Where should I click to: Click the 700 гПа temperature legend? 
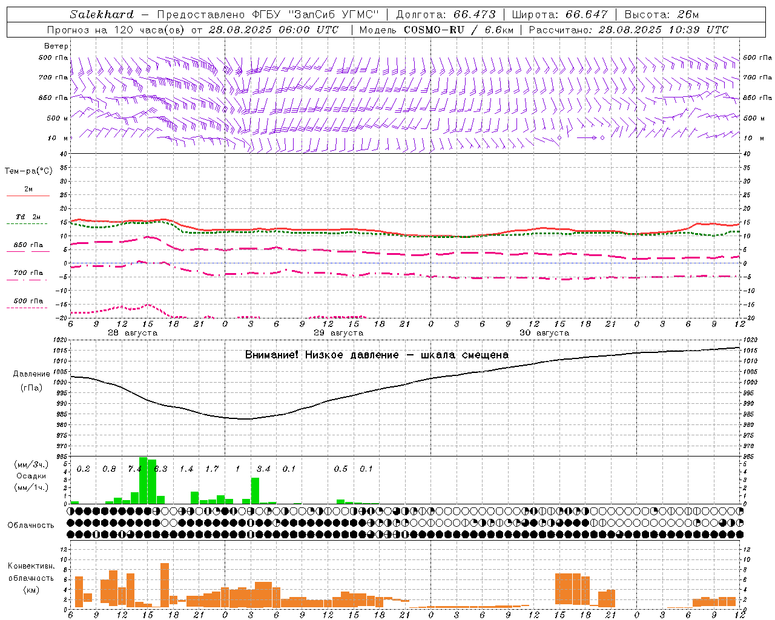28,275
